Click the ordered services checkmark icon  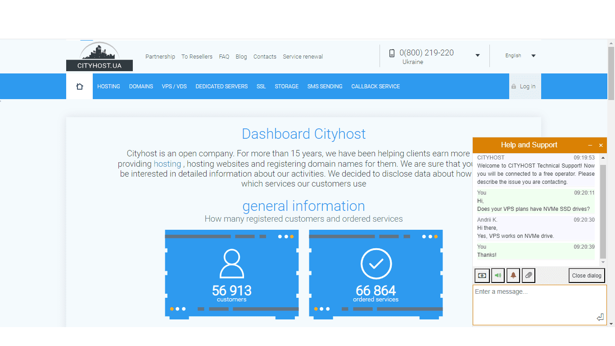[x=376, y=264]
